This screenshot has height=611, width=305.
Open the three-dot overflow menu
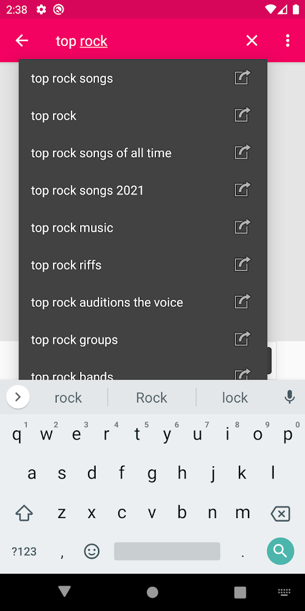288,41
